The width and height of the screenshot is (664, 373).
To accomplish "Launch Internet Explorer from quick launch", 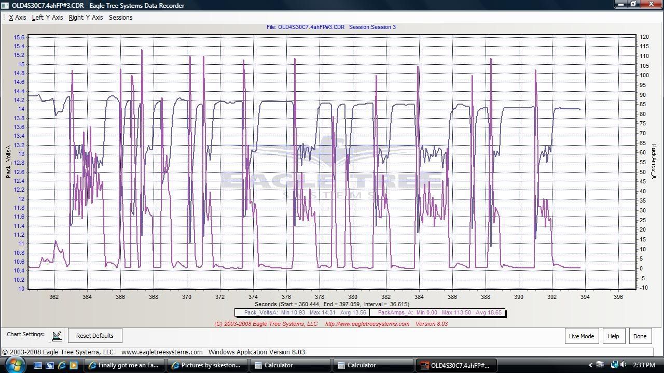I will click(62, 365).
